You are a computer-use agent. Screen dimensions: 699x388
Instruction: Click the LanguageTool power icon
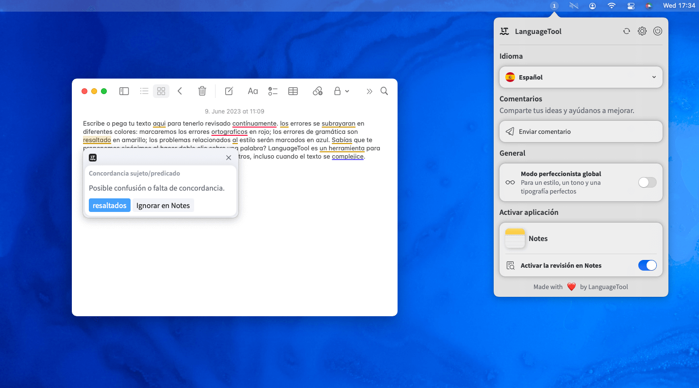point(658,31)
